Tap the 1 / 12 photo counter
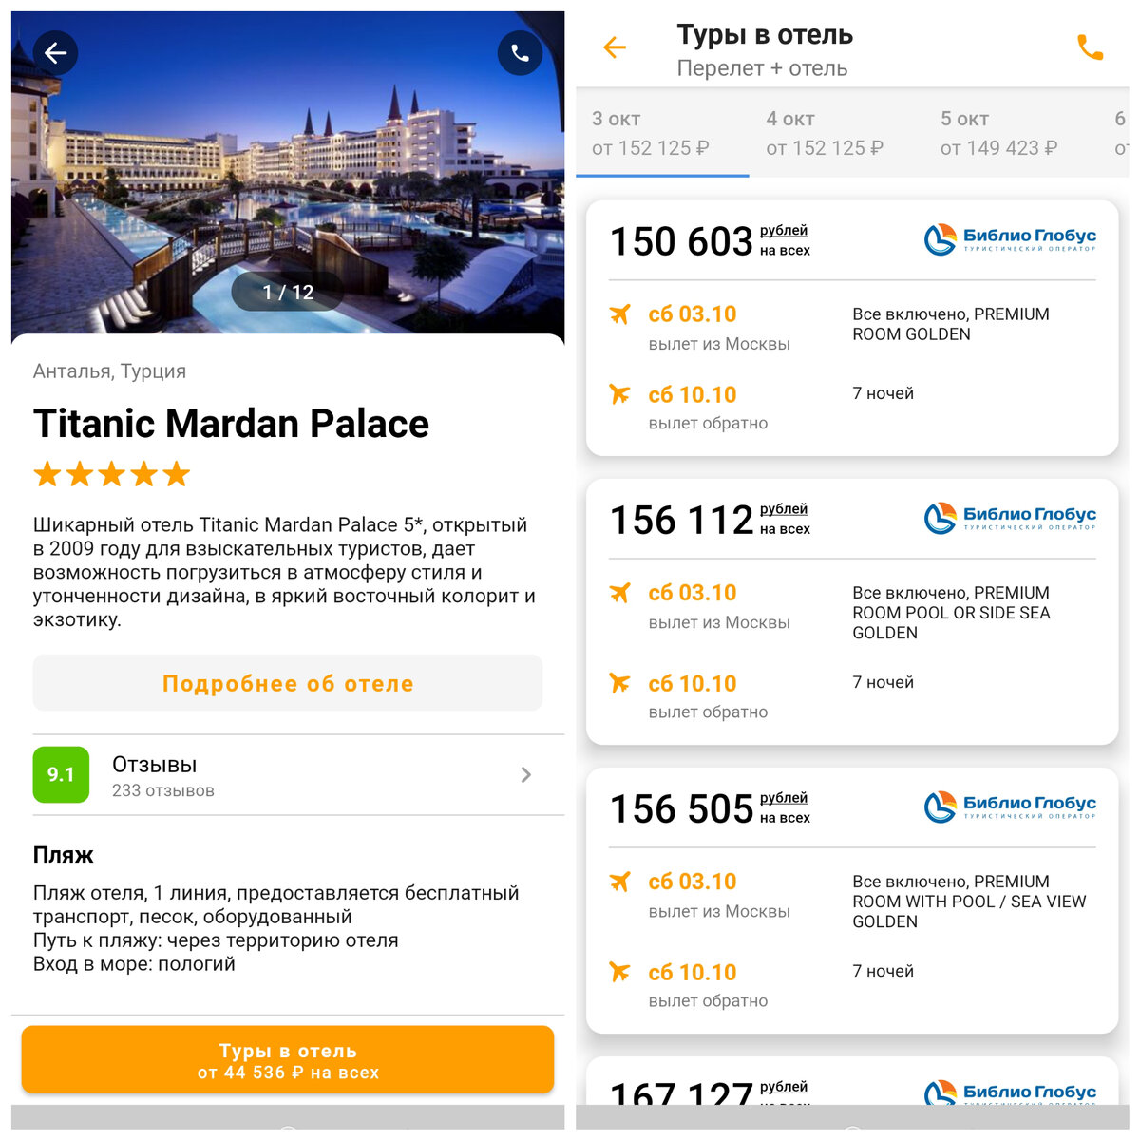The width and height of the screenshot is (1140, 1140). click(288, 292)
